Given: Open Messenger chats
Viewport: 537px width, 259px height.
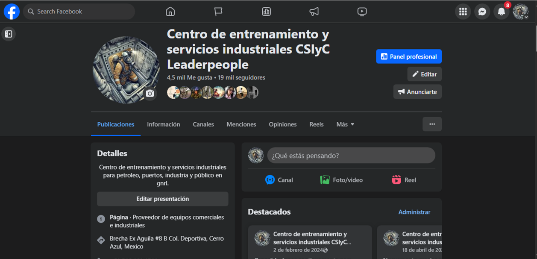Looking at the screenshot, I should [x=482, y=12].
